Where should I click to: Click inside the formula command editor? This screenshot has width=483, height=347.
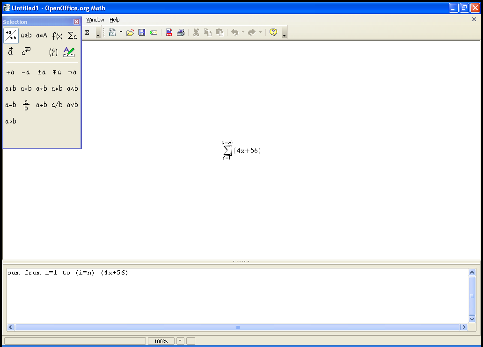237,296
